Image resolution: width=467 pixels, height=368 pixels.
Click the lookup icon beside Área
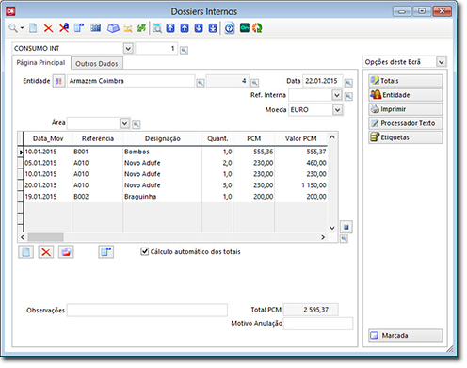point(136,124)
